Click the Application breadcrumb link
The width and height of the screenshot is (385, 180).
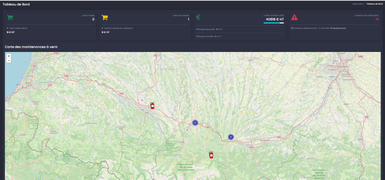(x=357, y=4)
